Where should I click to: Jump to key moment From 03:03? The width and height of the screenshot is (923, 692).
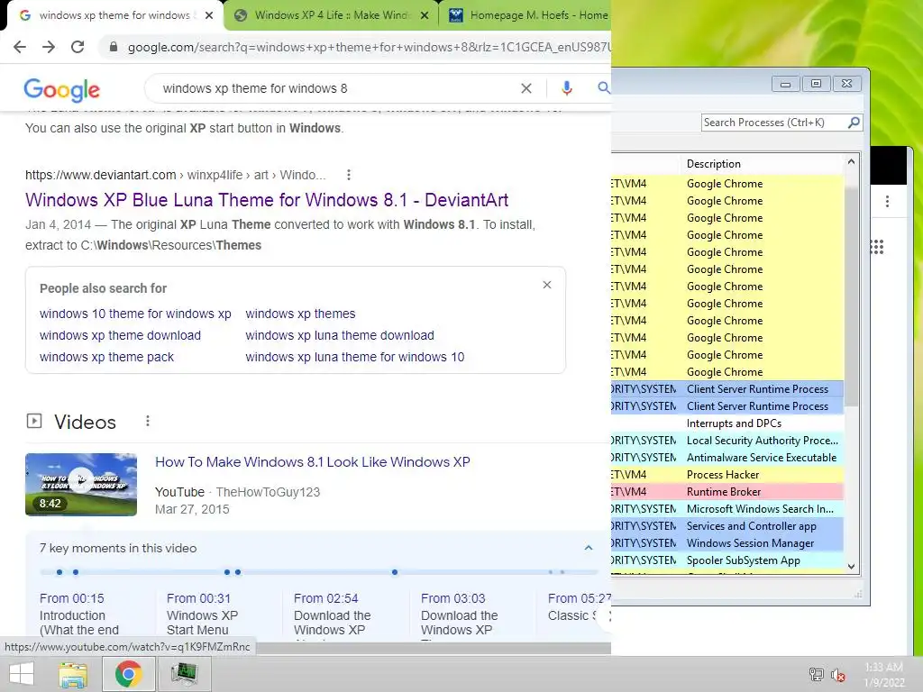452,598
